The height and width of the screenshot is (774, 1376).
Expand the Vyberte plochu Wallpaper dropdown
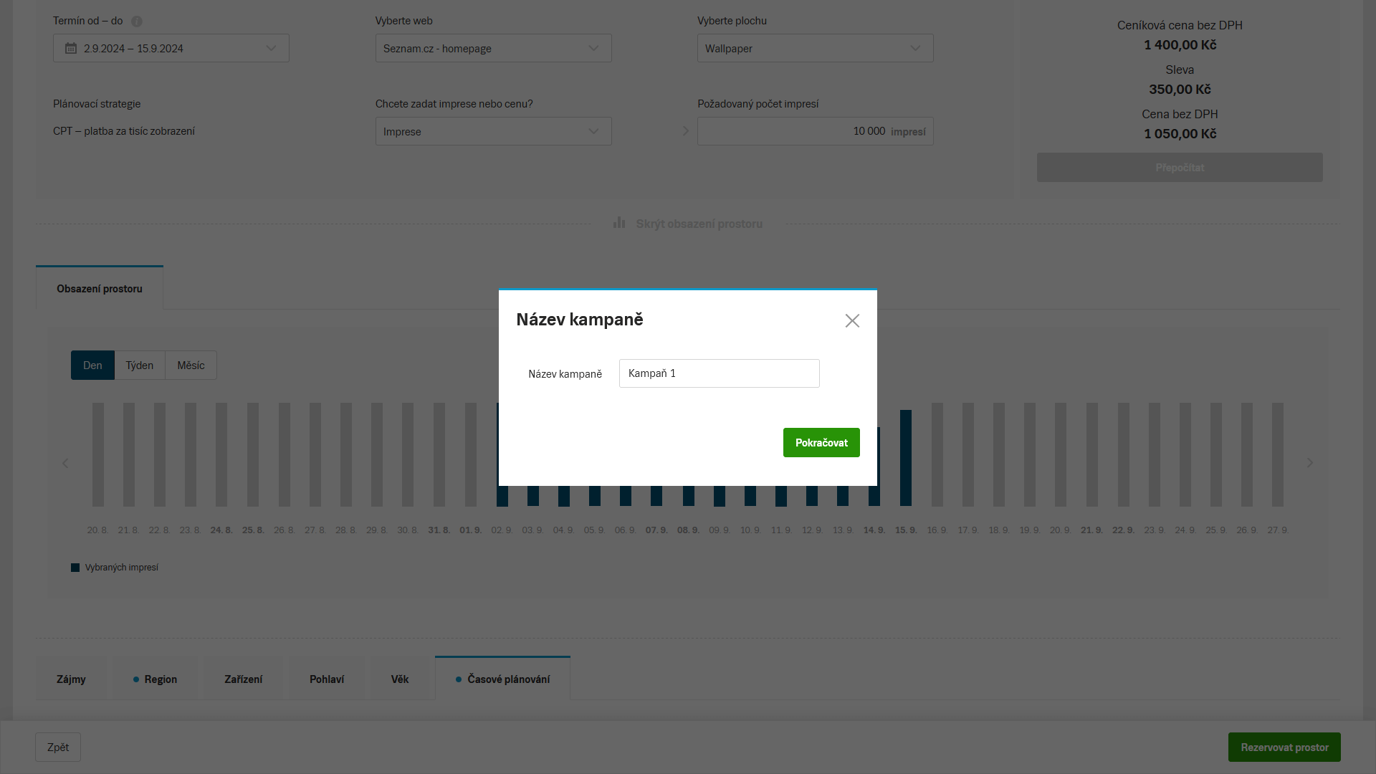815,48
